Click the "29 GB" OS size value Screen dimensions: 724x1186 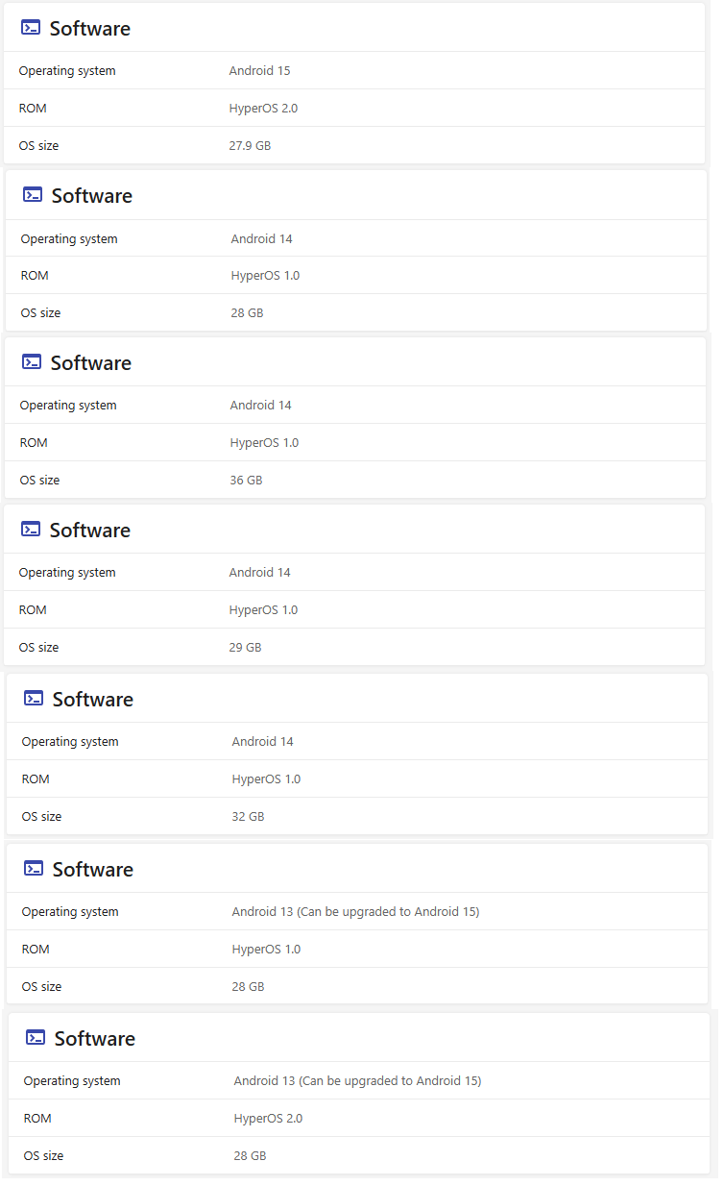(245, 648)
